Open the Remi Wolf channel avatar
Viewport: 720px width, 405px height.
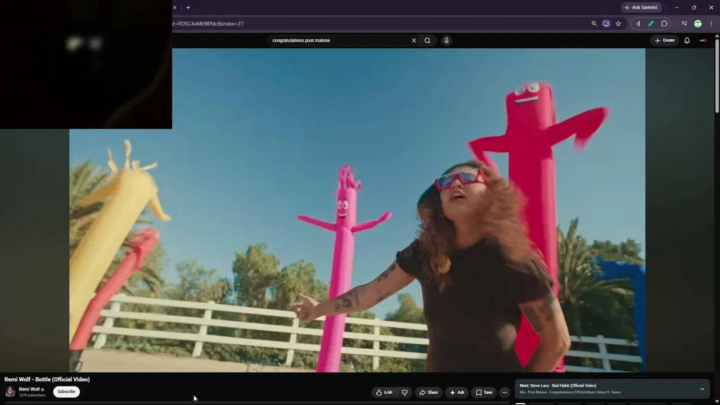(10, 392)
